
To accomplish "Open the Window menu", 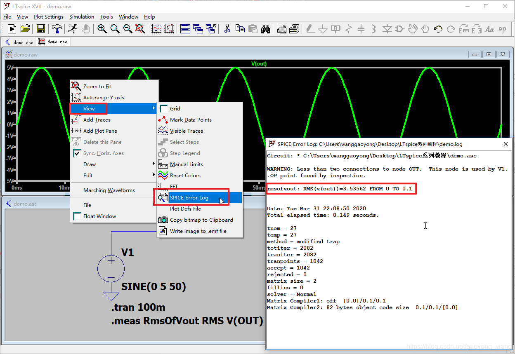I will click(128, 17).
